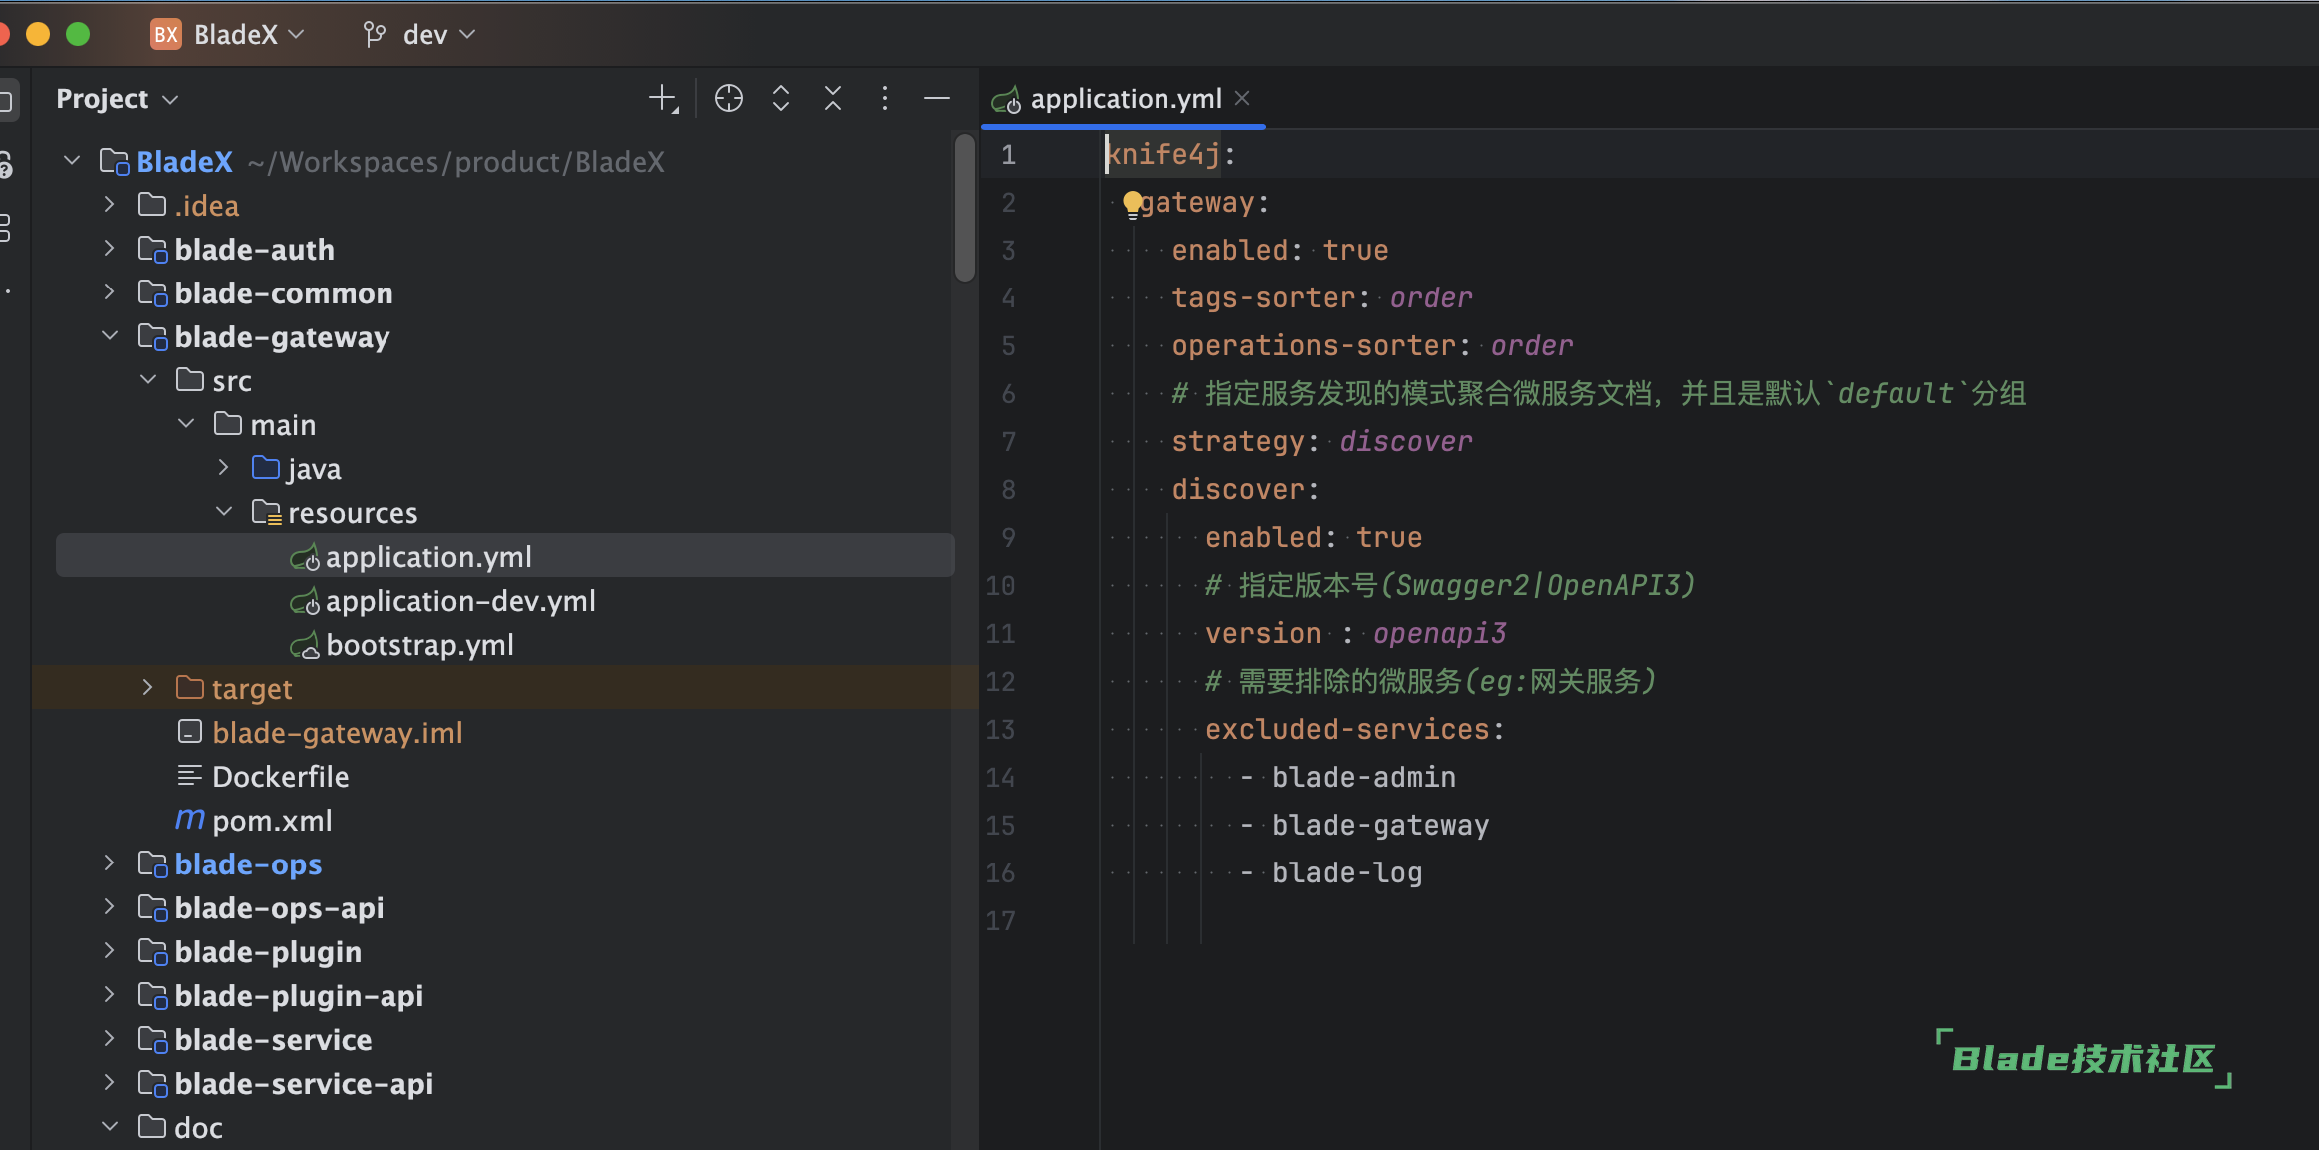The width and height of the screenshot is (2319, 1150).
Task: Switch to the application.yml editor tab
Action: [1125, 99]
